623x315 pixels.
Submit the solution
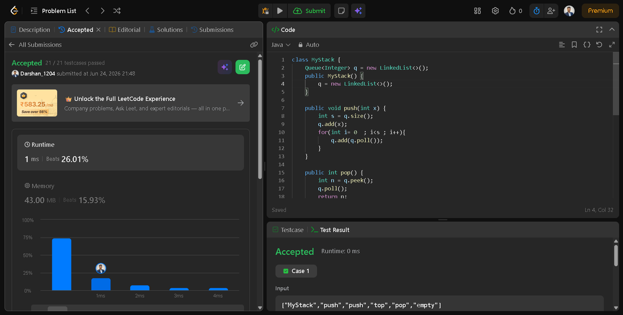tap(309, 10)
